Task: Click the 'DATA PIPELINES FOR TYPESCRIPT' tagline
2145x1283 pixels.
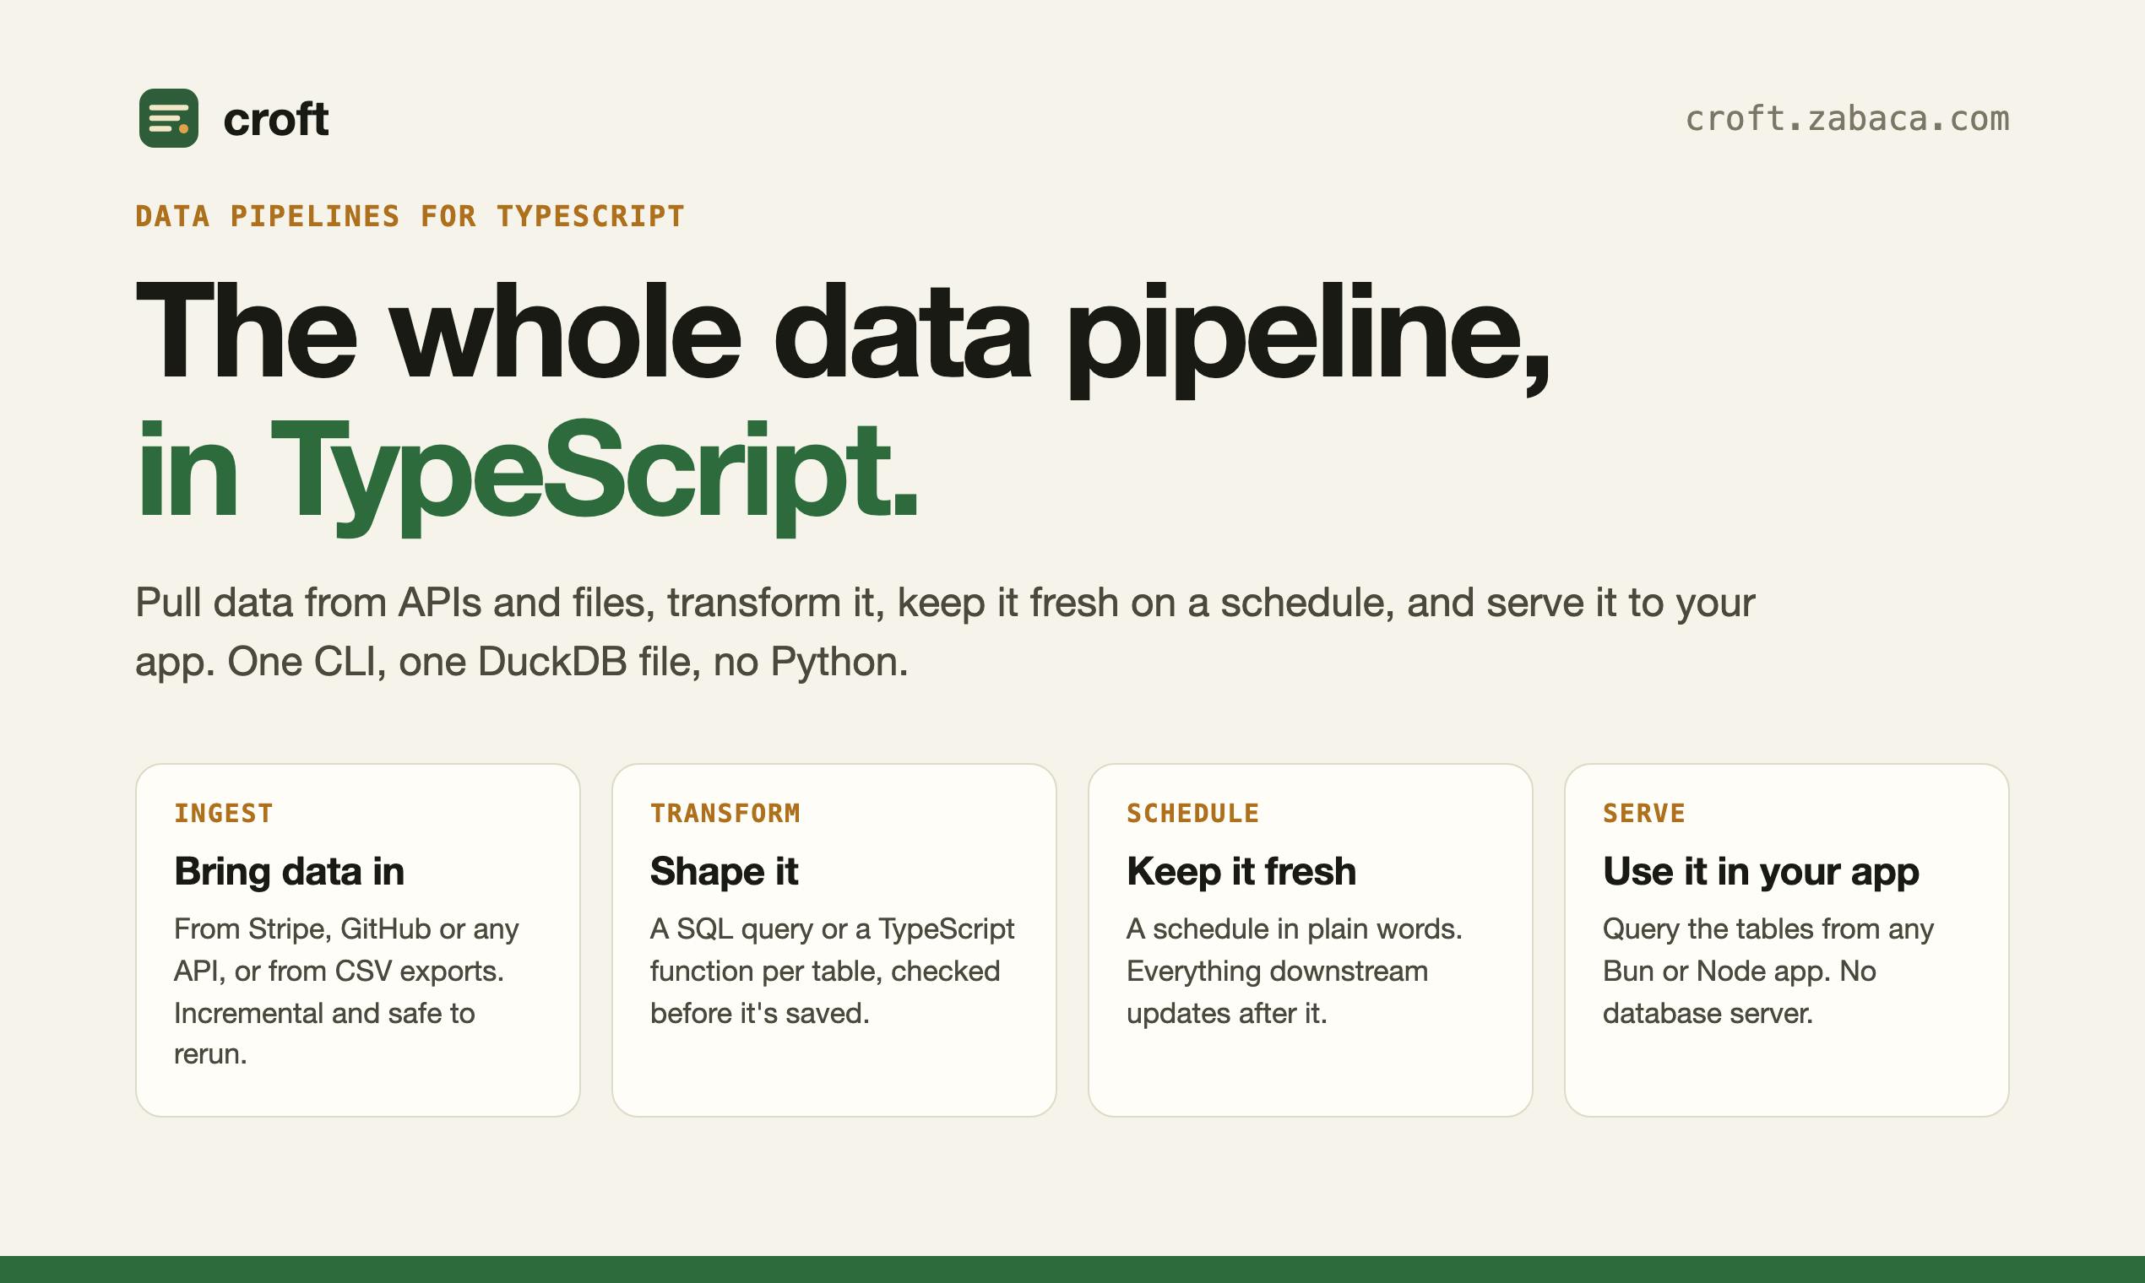Action: [x=410, y=216]
